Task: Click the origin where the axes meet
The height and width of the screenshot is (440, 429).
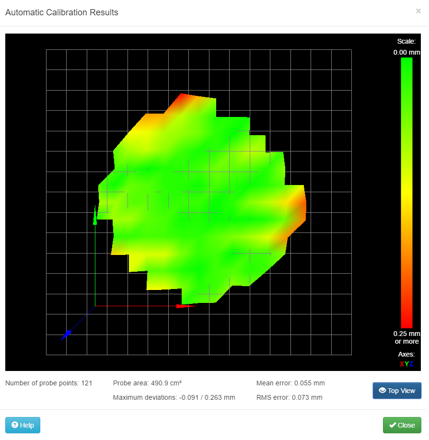Action: 95,306
